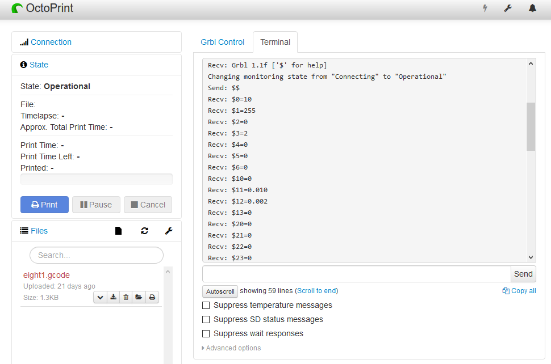Load and print eight1.gcode printer icon
The image size is (551, 364).
tap(152, 297)
